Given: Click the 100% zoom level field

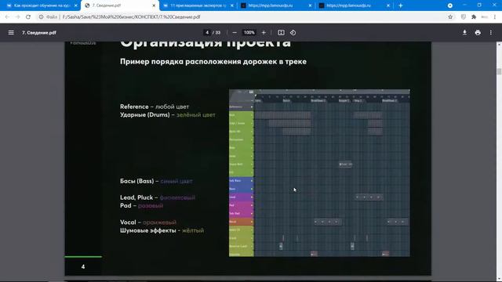Looking at the screenshot, I should coord(249,33).
